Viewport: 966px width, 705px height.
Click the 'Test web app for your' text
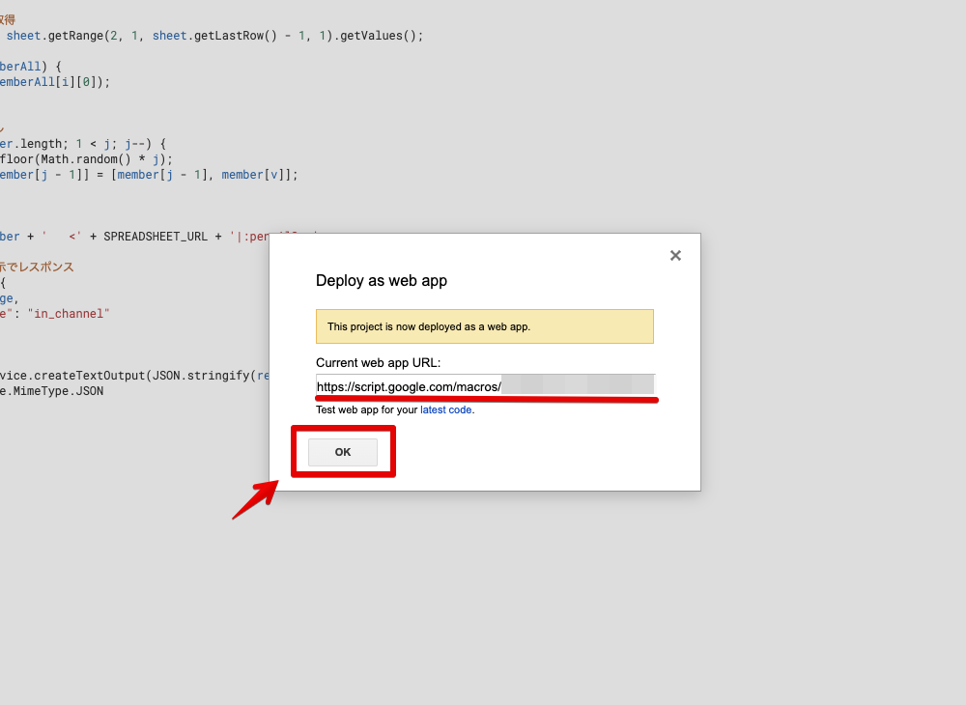coord(366,410)
